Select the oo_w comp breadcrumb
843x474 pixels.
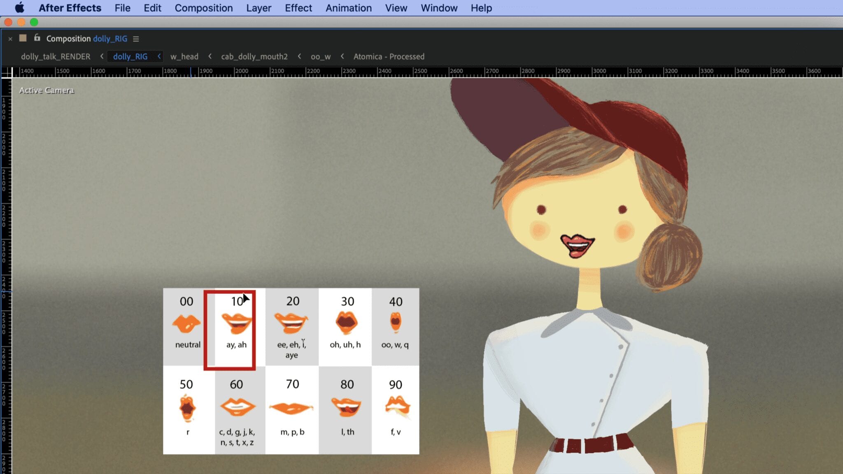320,56
